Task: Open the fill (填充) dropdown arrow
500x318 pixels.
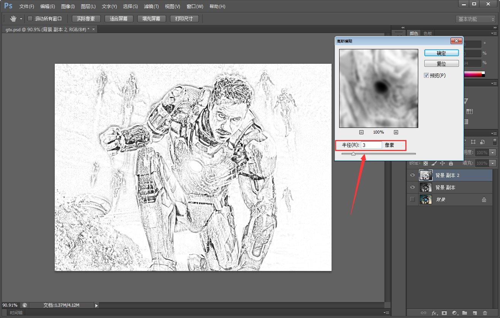Action: point(493,163)
